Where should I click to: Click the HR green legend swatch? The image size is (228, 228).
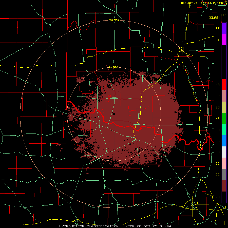(224, 119)
